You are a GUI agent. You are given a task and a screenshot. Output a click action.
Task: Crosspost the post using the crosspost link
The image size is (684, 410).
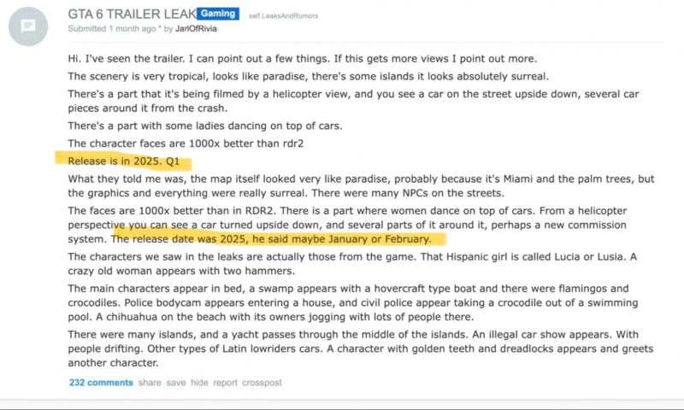pos(262,383)
